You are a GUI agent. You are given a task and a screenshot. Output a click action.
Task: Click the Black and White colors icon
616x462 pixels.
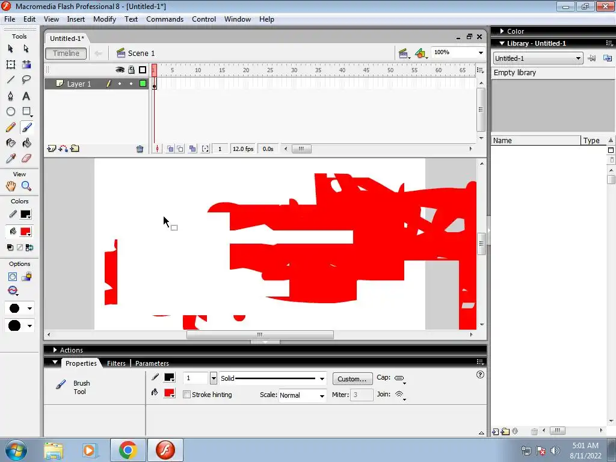coord(10,247)
